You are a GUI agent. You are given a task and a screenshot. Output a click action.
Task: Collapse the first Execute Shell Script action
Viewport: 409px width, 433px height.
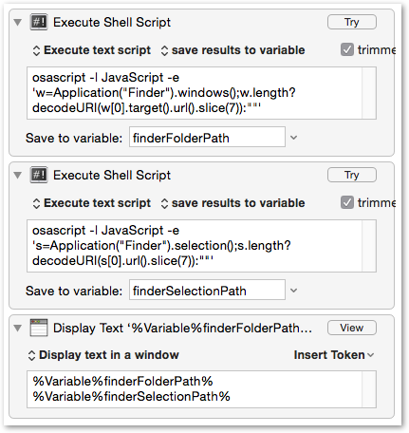(x=18, y=23)
